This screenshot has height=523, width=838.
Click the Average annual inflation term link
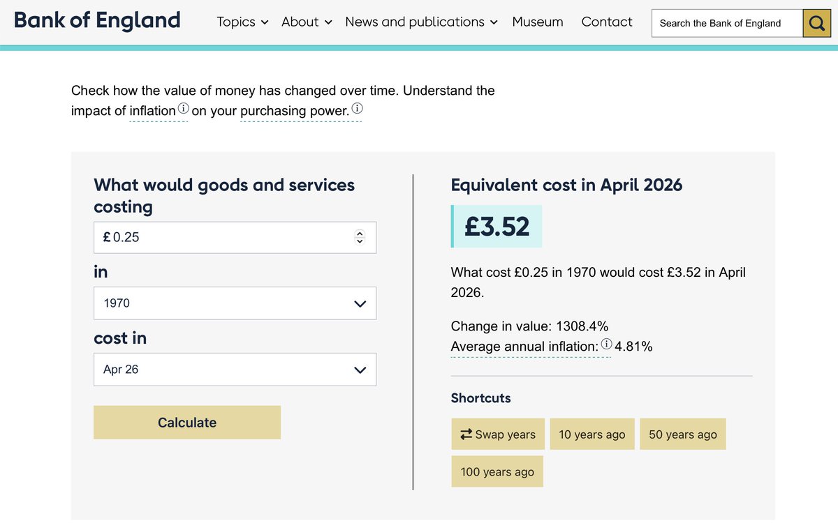tap(524, 347)
